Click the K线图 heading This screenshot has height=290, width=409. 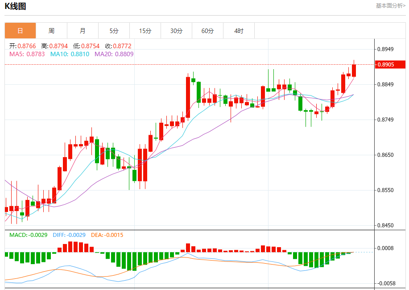16,6
